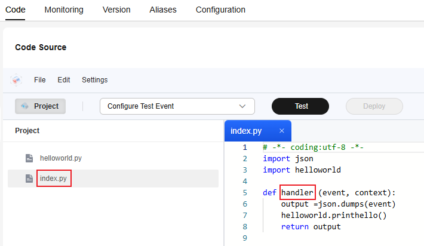
Task: Switch to the Version tab
Action: coord(116,10)
